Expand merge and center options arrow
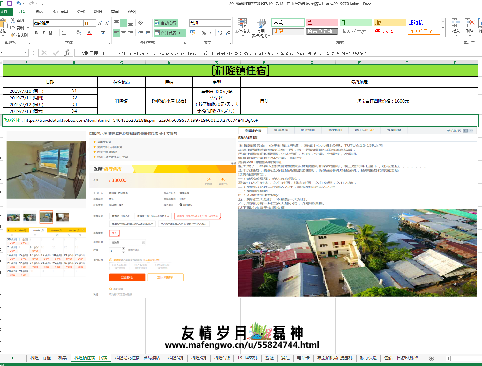The image size is (482, 366). pos(184,33)
